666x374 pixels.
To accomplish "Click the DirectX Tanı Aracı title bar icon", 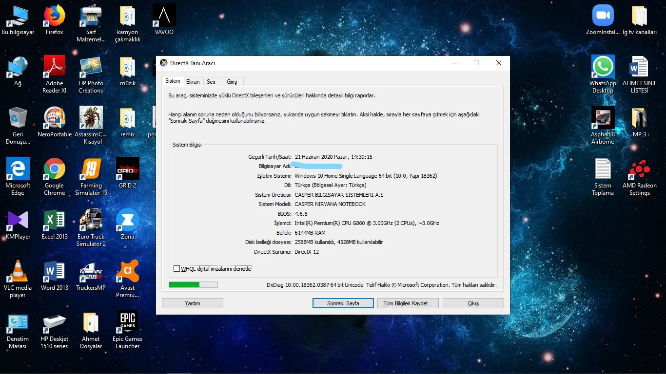I will [164, 63].
